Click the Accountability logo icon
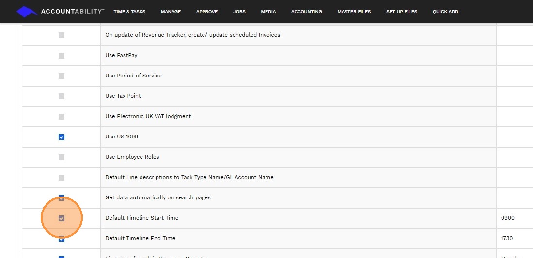The image size is (533, 258). pyautogui.click(x=27, y=11)
